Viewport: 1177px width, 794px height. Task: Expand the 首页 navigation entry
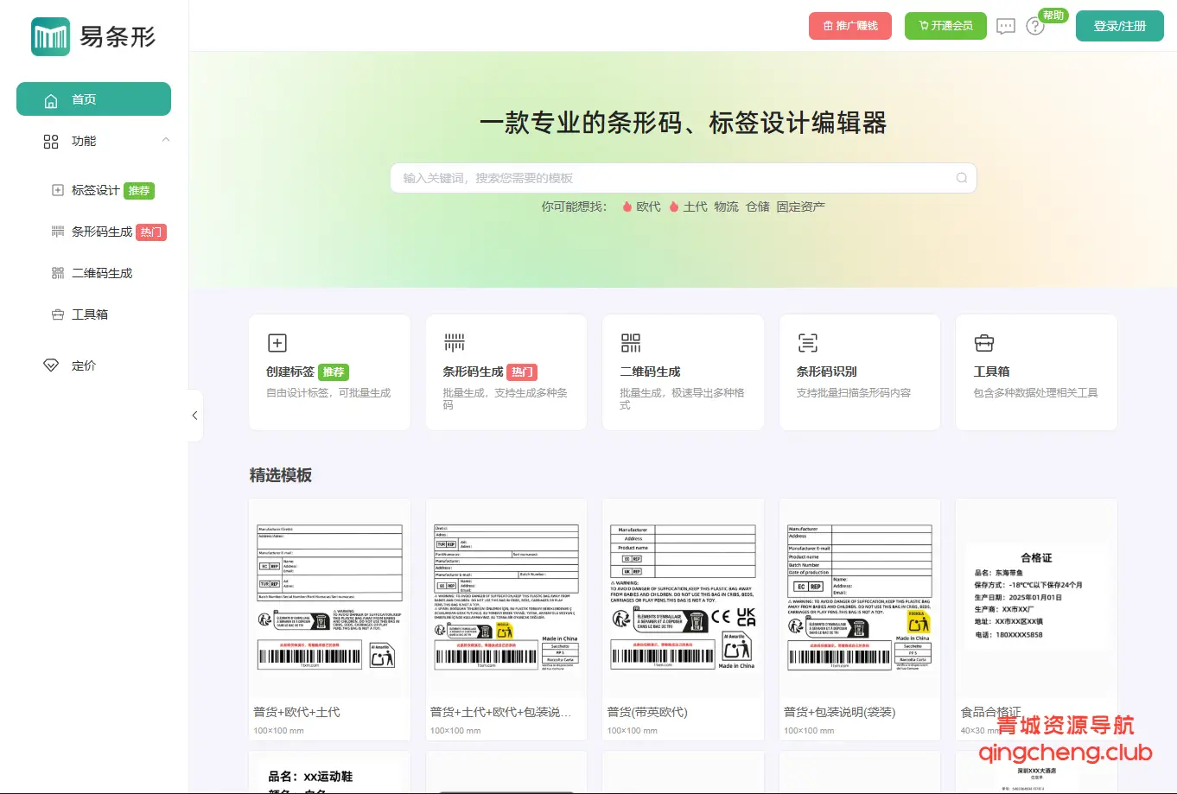(x=92, y=98)
